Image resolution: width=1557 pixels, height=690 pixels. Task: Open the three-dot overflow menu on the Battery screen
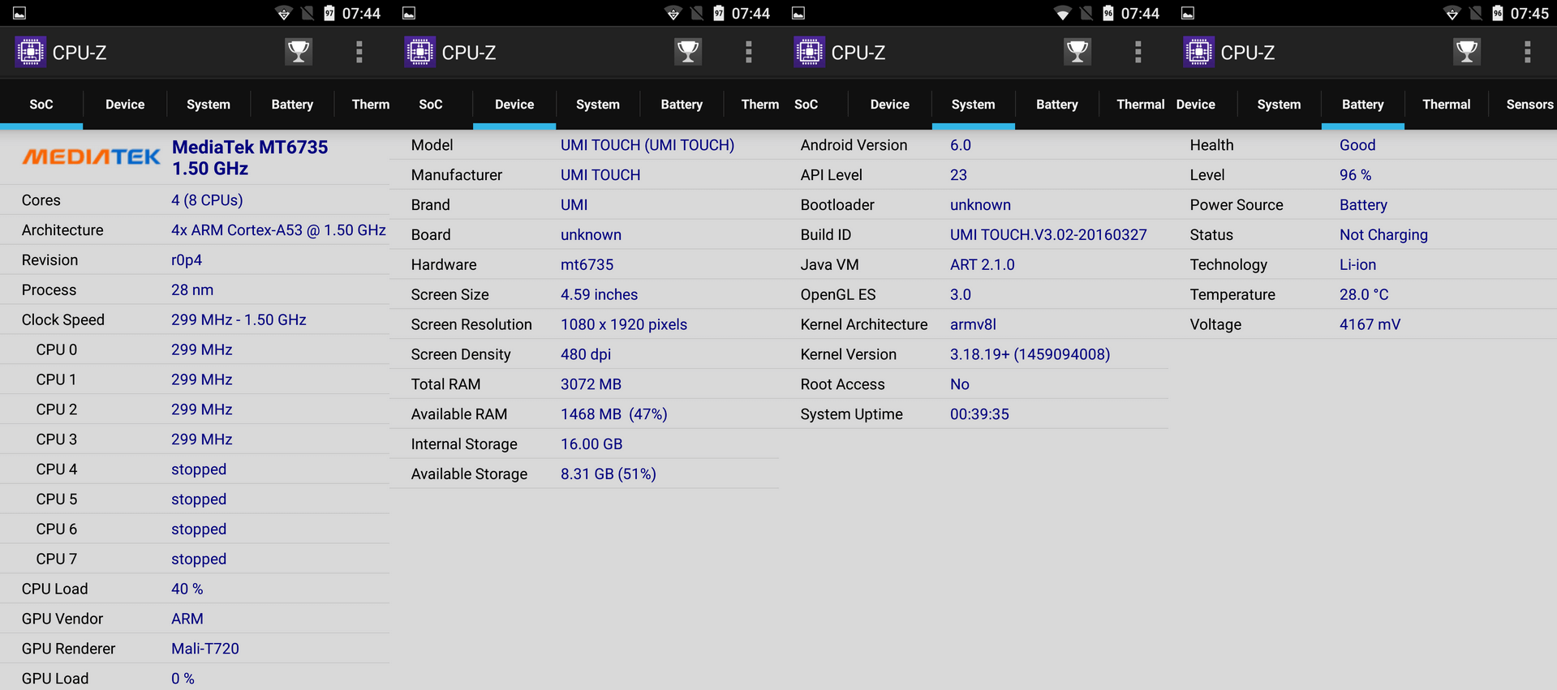pos(1527,52)
